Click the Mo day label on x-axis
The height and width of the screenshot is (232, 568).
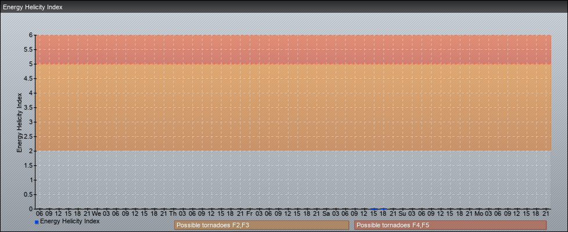tap(479, 213)
